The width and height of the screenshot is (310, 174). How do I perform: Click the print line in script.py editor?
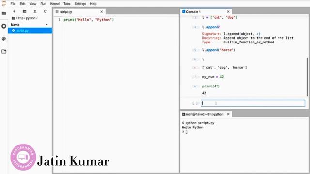tap(89, 20)
